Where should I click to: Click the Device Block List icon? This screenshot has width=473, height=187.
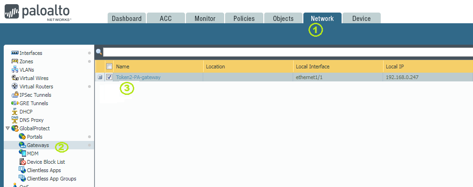[x=22, y=162]
